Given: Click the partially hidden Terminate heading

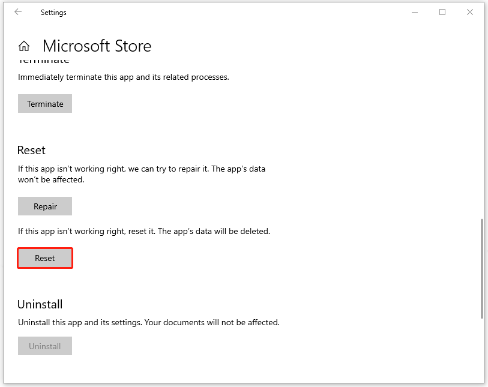Looking at the screenshot, I should [x=44, y=61].
